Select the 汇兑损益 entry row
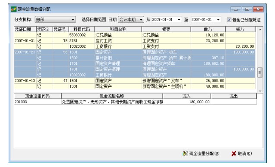Screen dimensions: 275x167 (135, 35)
